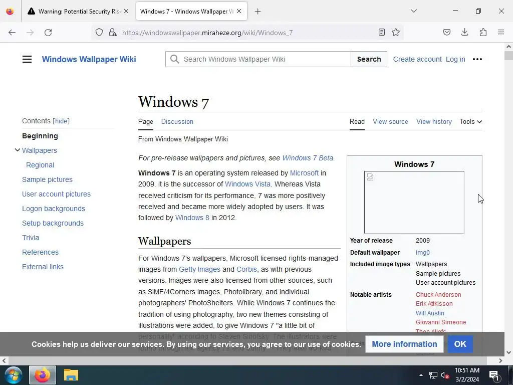Open the tracking protection shield icon
The image size is (513, 385).
coord(99,32)
